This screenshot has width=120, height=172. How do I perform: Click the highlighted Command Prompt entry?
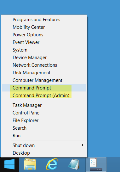[44, 88]
